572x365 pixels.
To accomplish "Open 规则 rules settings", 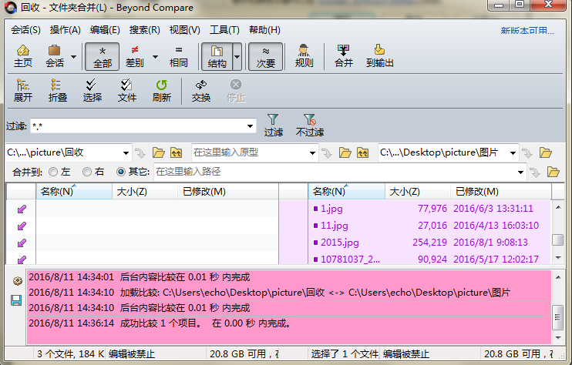I will pos(304,56).
